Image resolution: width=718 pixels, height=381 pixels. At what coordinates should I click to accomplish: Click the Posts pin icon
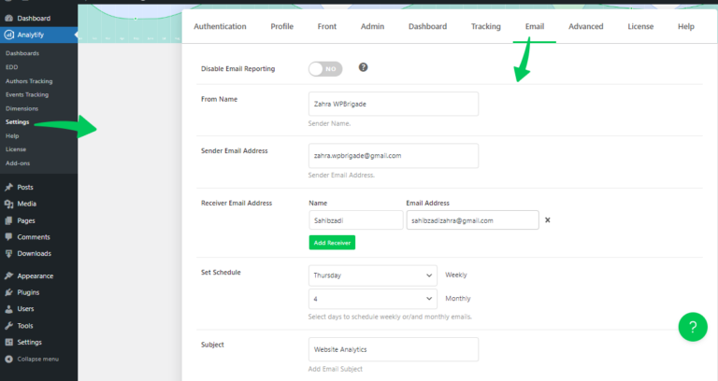pos(8,187)
